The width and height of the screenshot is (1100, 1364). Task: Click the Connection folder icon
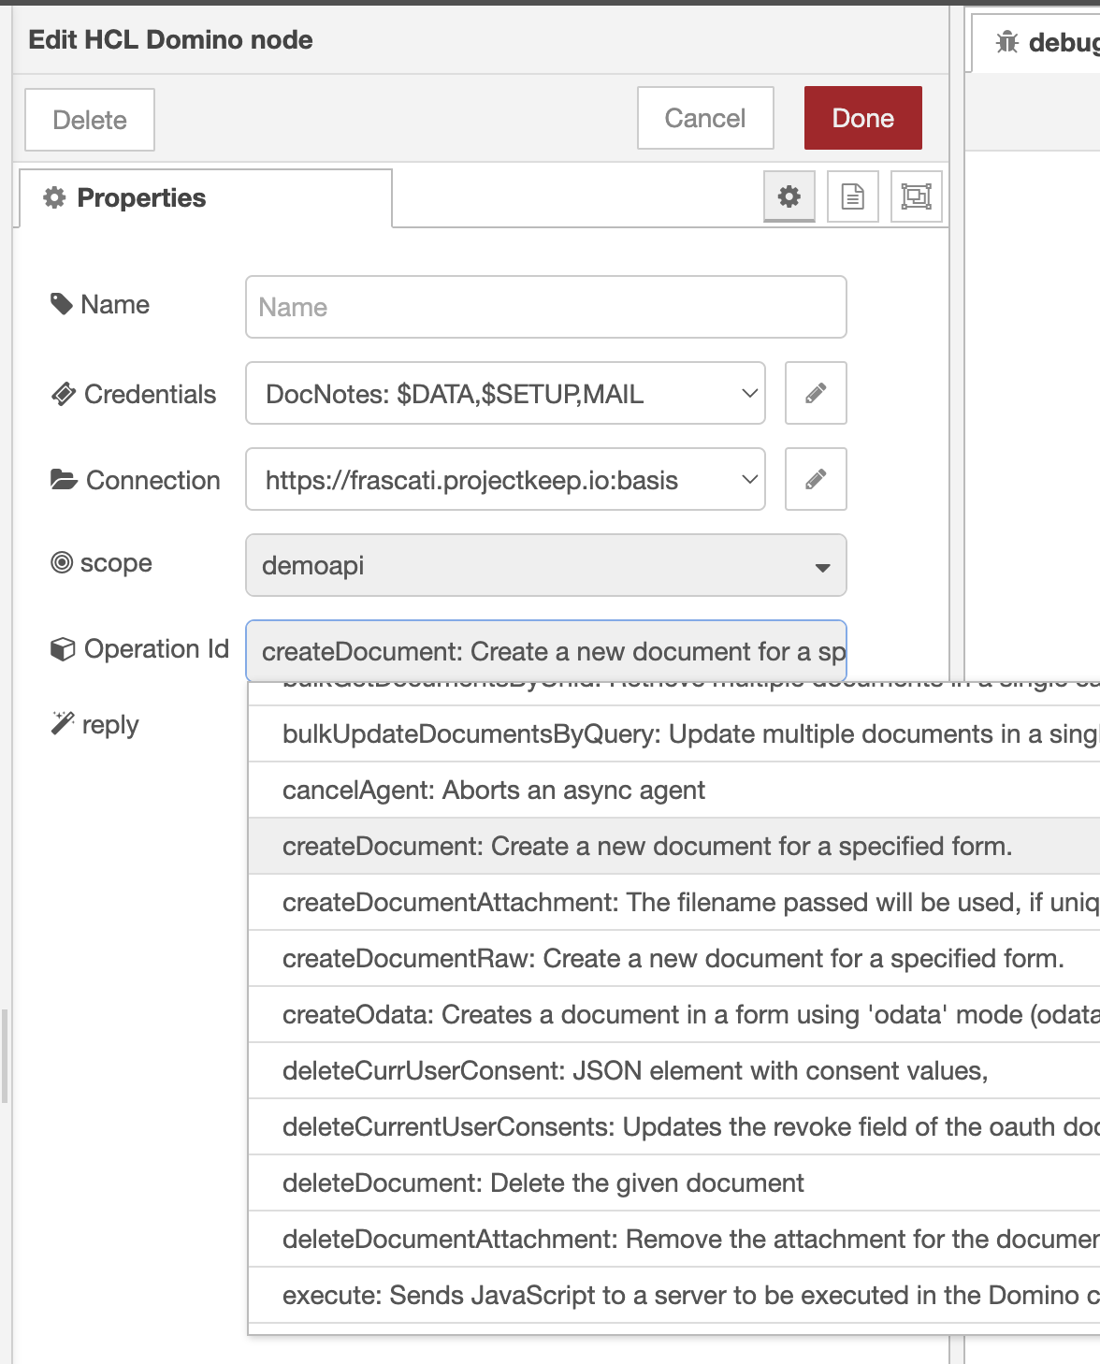point(64,480)
